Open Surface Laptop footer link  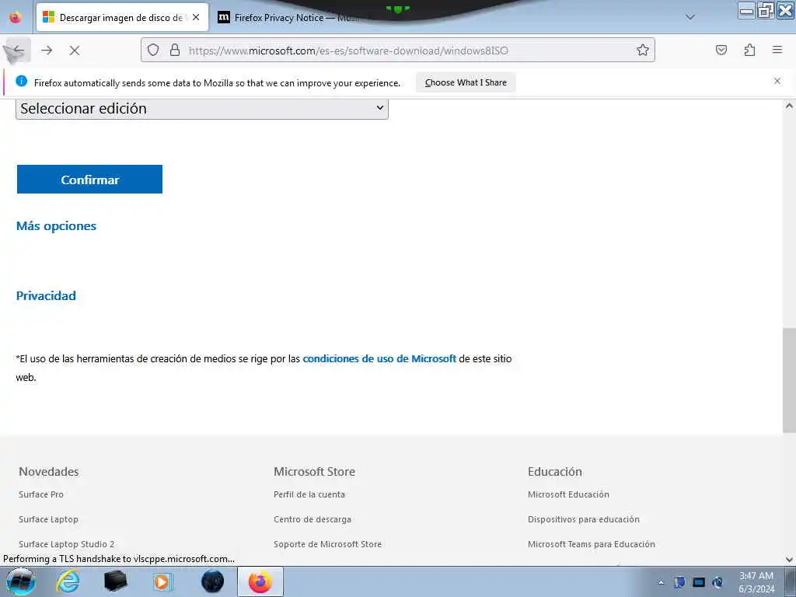[48, 519]
